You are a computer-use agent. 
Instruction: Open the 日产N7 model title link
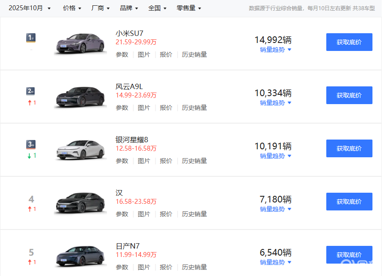128,246
